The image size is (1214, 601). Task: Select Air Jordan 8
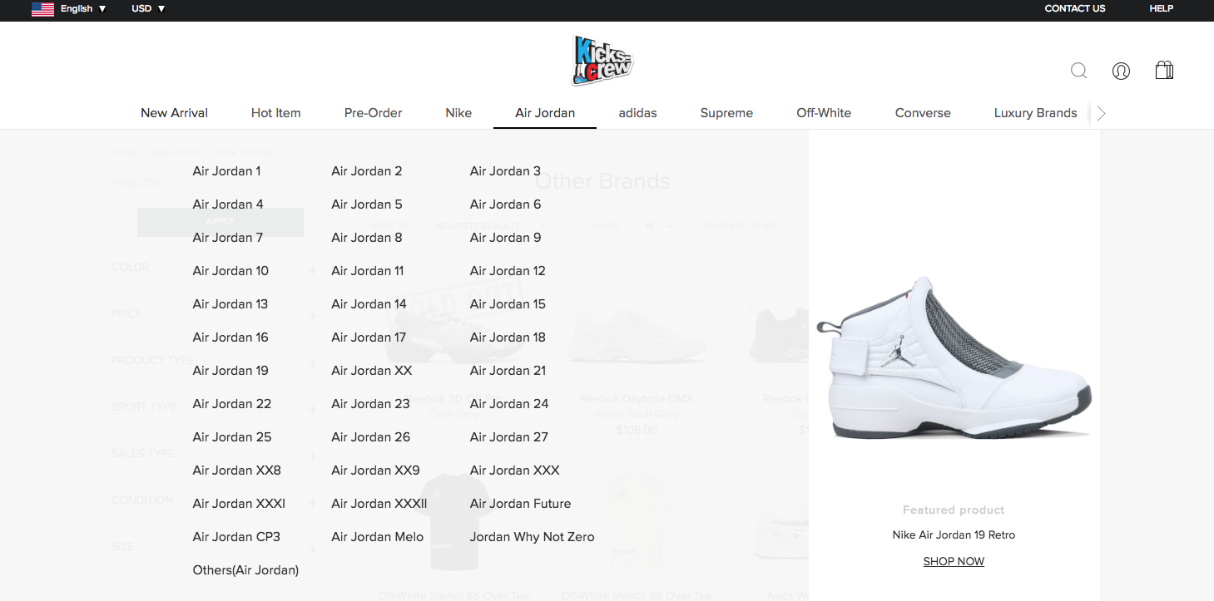(x=367, y=238)
